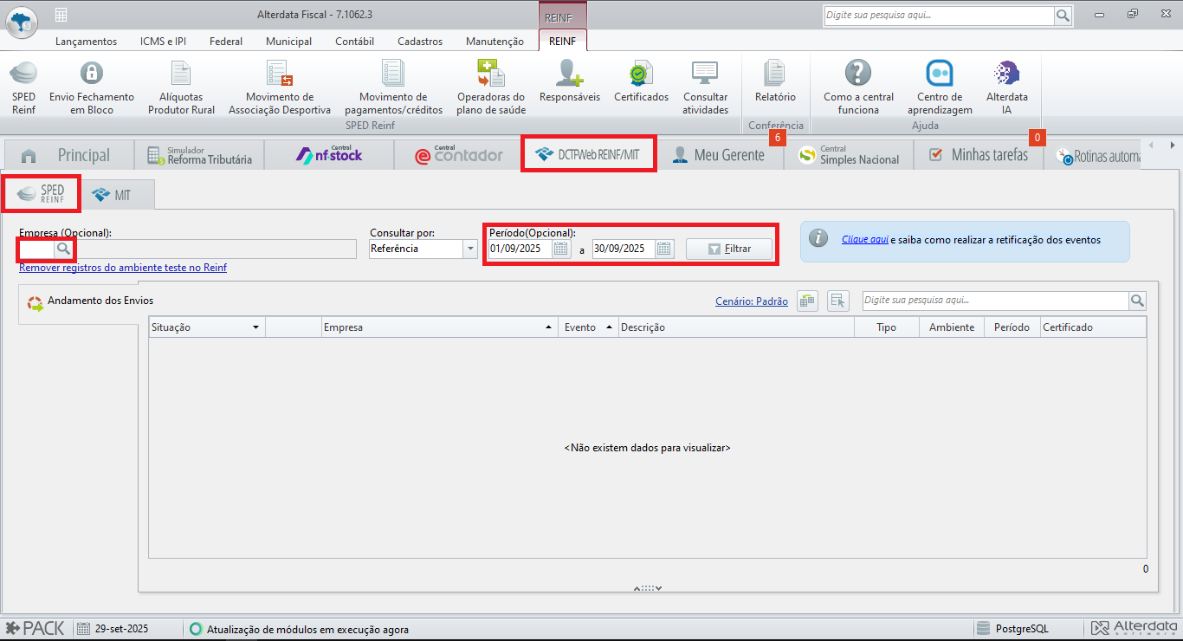Open Consultar atividades
Image resolution: width=1183 pixels, height=641 pixels.
point(705,87)
